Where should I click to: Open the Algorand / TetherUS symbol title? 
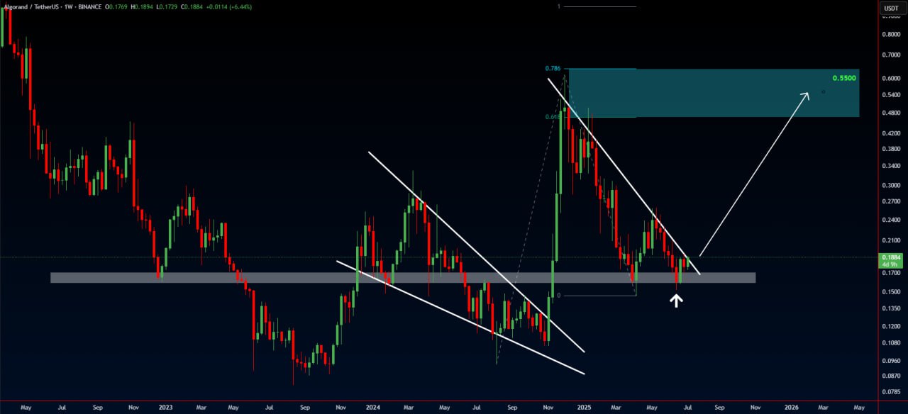tap(31, 7)
